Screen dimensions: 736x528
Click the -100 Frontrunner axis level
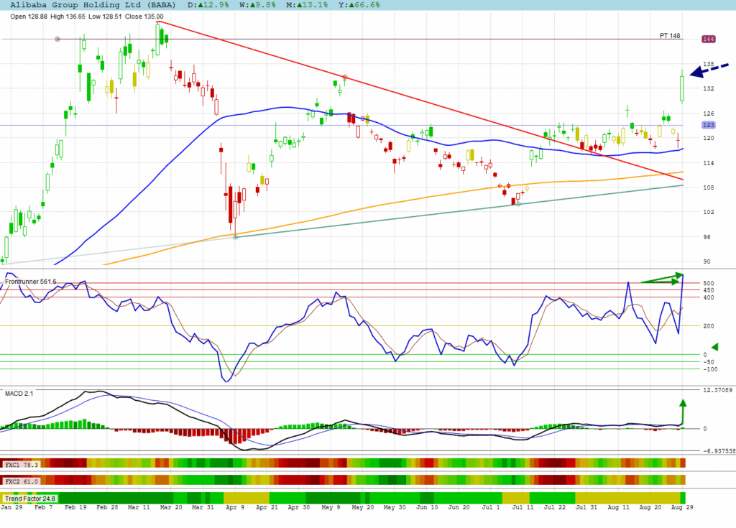point(710,369)
